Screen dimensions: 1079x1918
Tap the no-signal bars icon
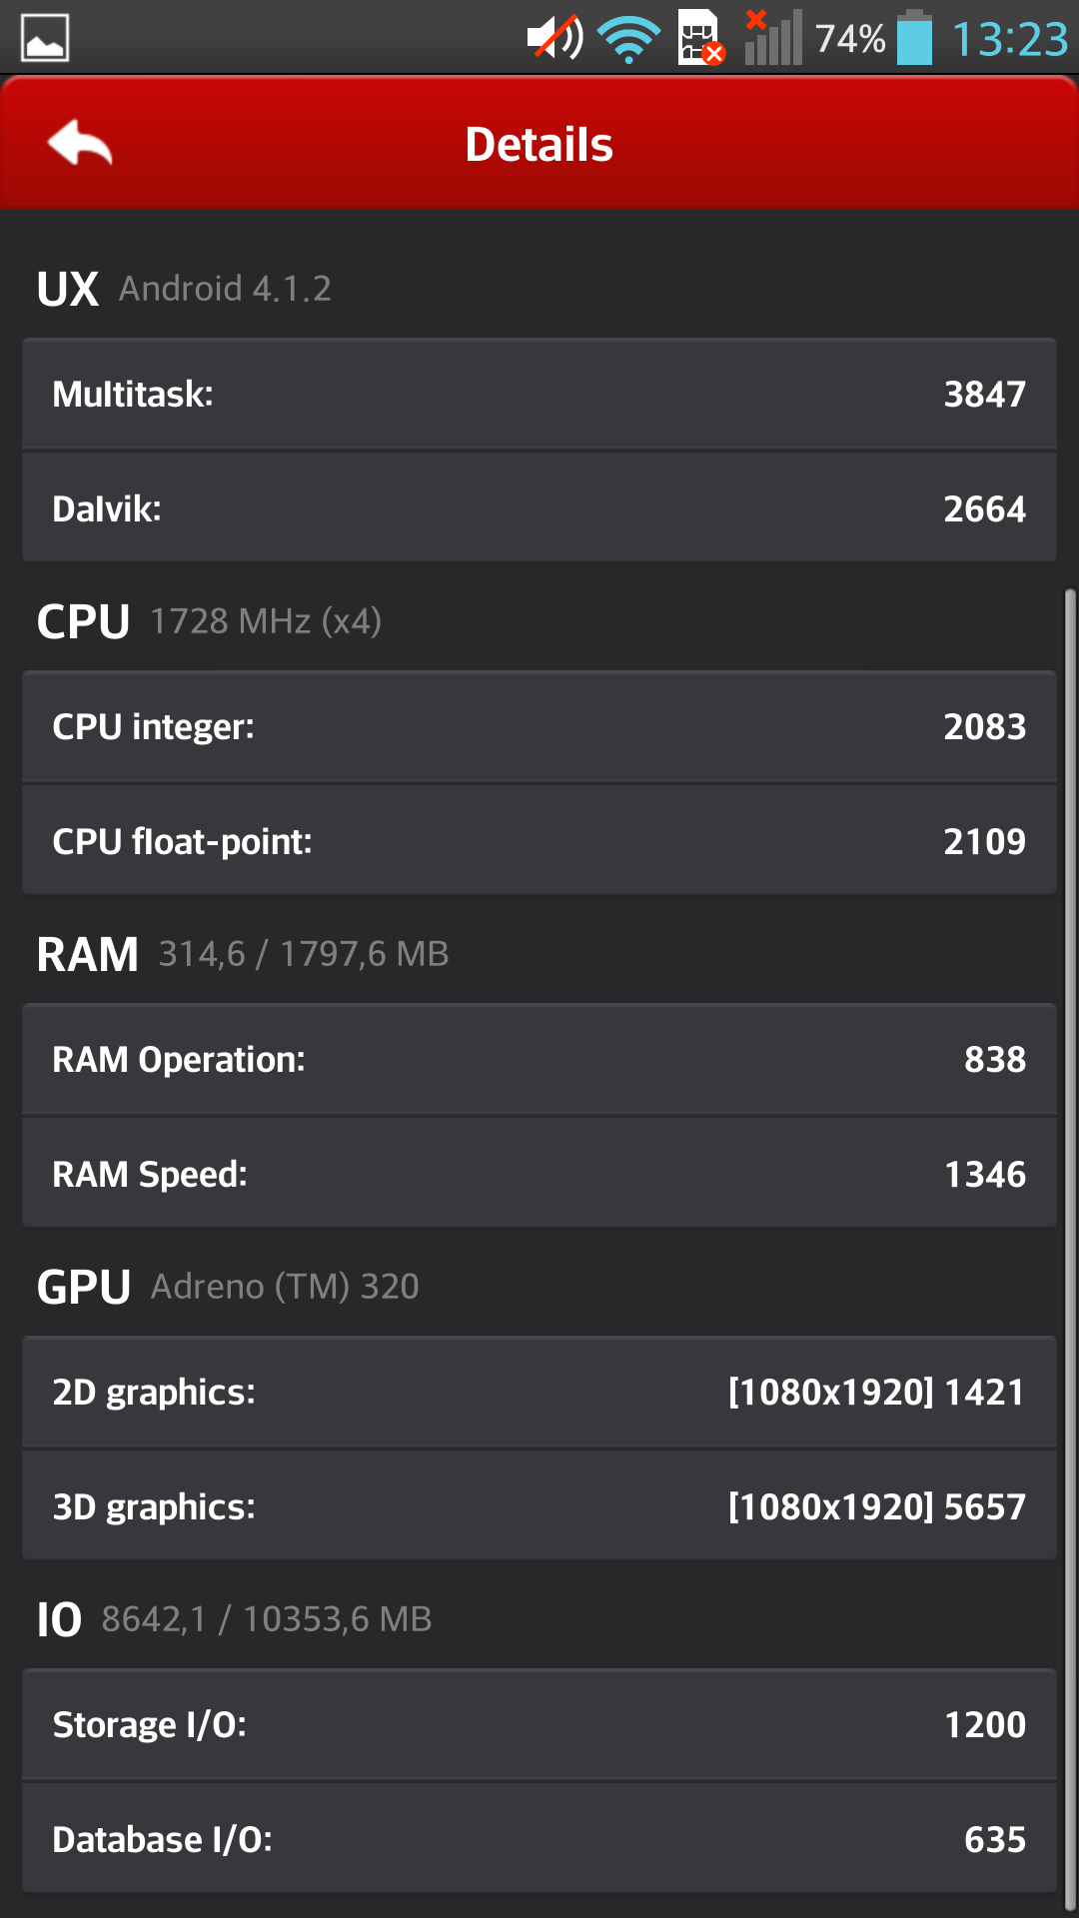click(773, 38)
